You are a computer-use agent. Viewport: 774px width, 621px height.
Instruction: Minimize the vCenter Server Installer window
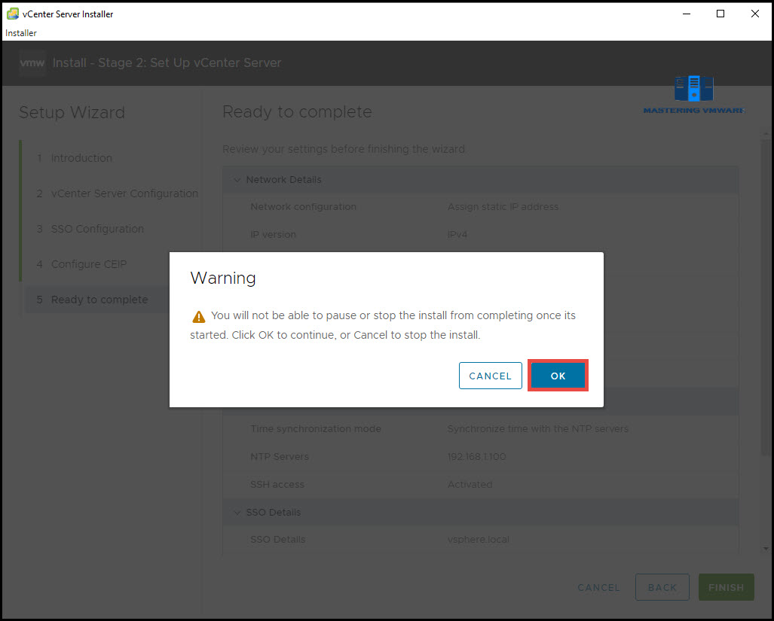[x=686, y=14]
